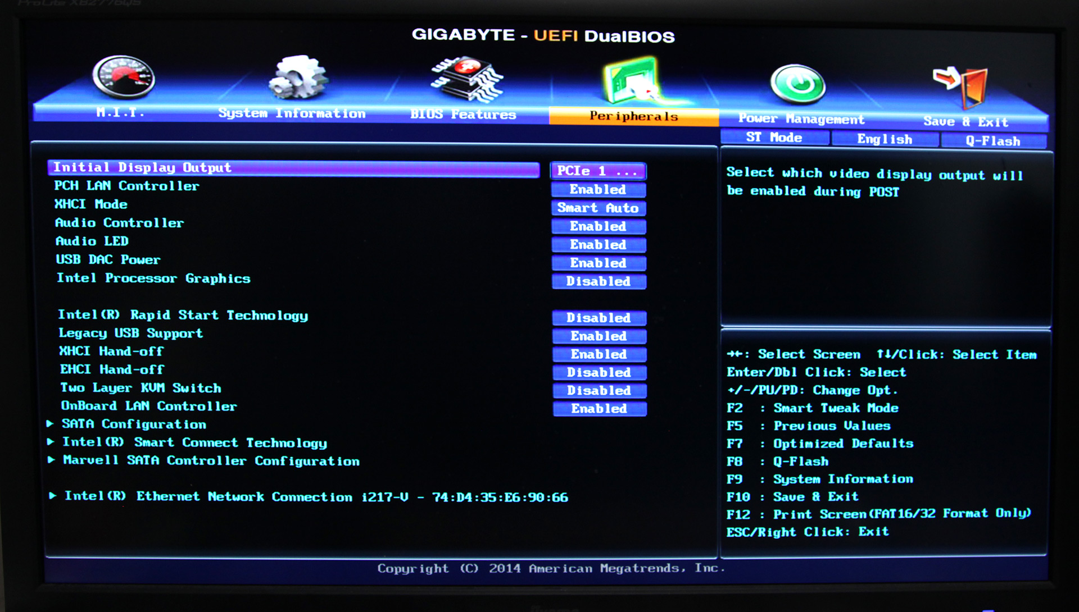Select the Intel Processor Graphics label
Image resolution: width=1079 pixels, height=612 pixels.
(x=153, y=278)
